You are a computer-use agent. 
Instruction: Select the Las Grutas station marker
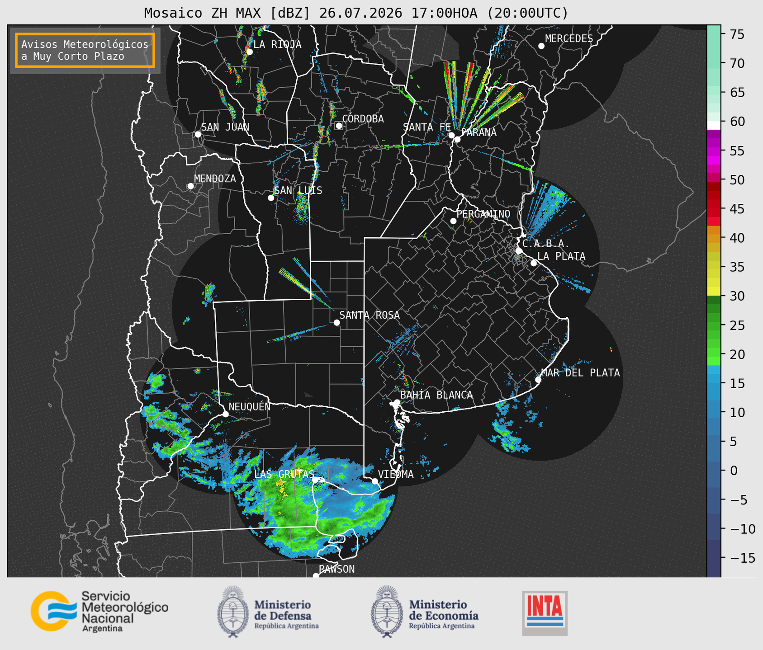click(315, 480)
